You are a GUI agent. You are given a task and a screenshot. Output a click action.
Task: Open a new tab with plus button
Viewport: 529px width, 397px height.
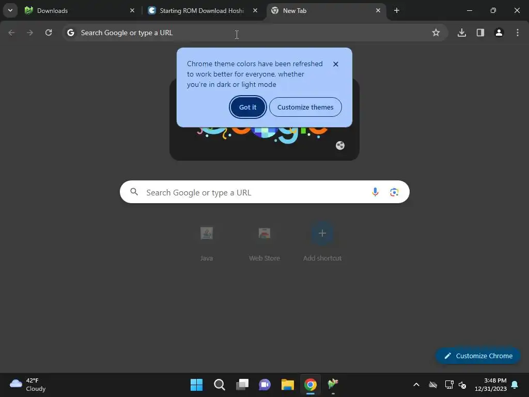(x=397, y=10)
